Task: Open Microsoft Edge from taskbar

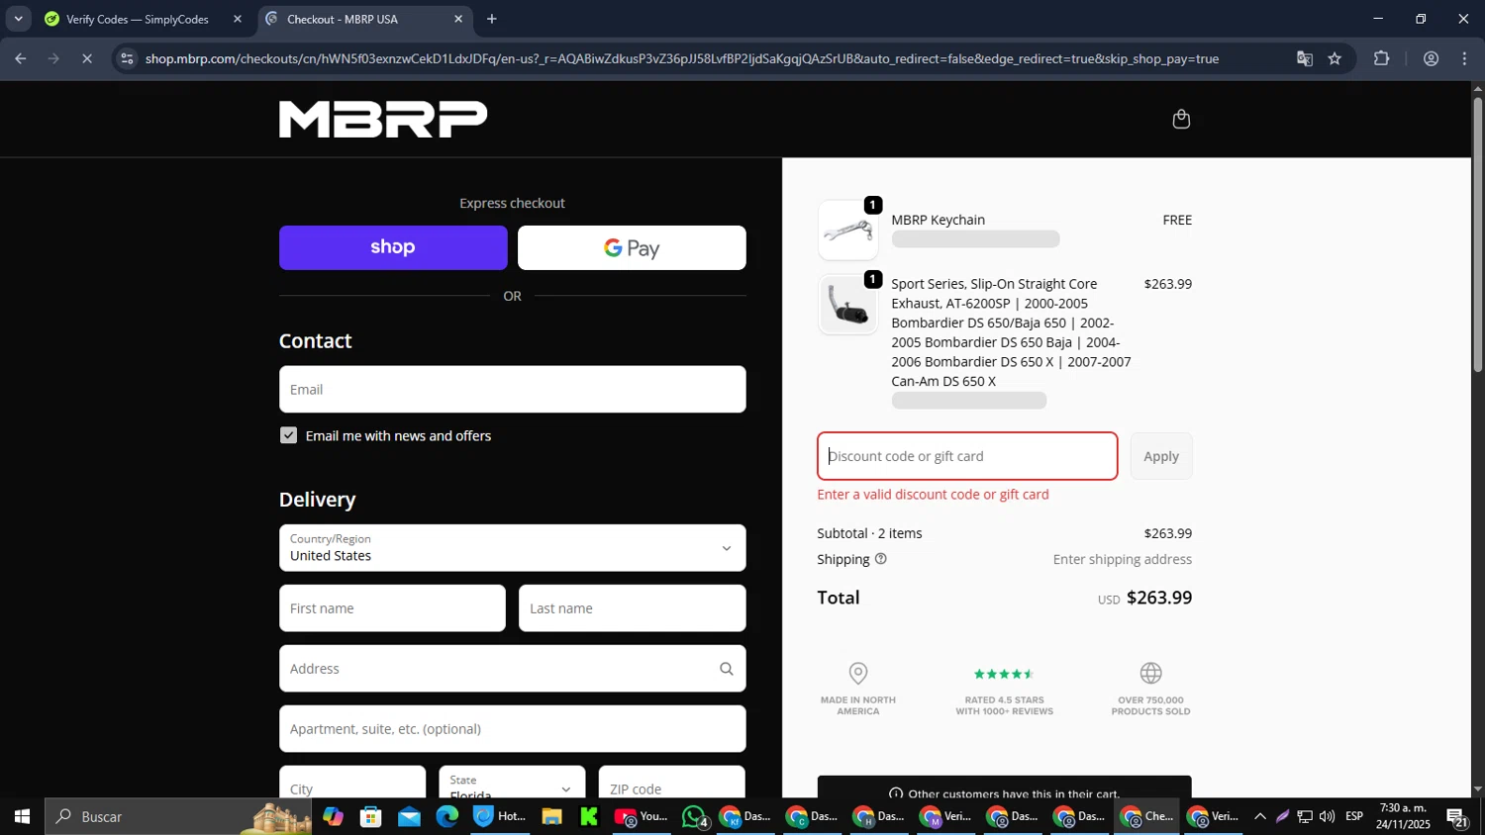Action: [446, 816]
